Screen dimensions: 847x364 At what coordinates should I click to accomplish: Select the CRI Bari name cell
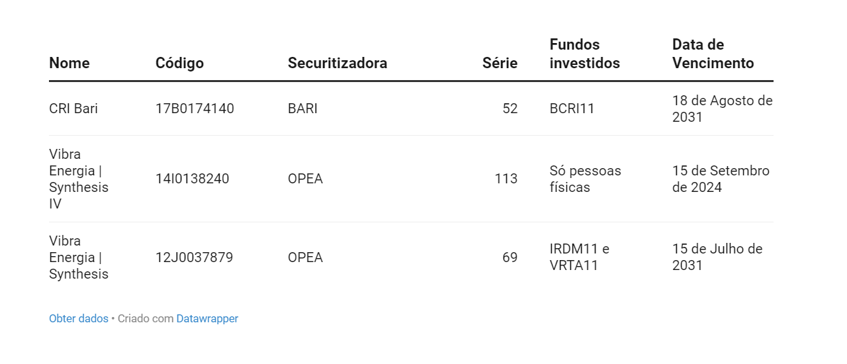click(x=73, y=109)
